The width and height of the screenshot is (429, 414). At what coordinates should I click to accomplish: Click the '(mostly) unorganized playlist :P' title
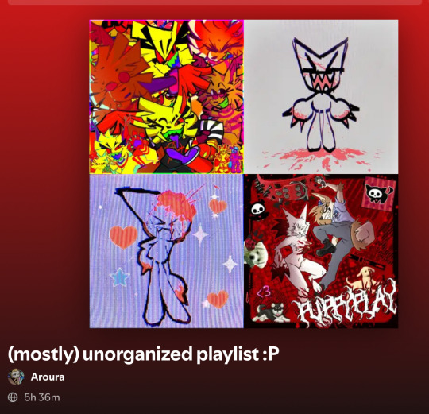point(144,354)
